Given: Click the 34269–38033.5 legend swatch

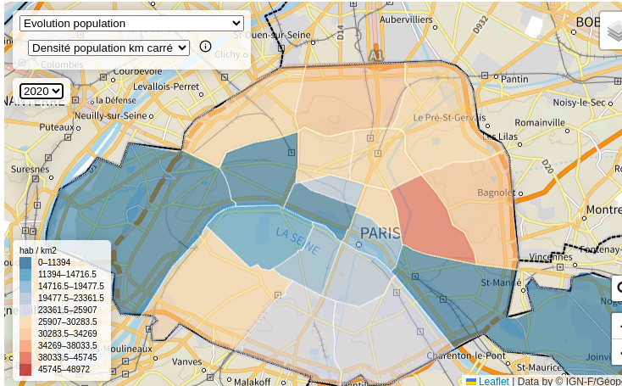Looking at the screenshot, I should pyautogui.click(x=25, y=345).
